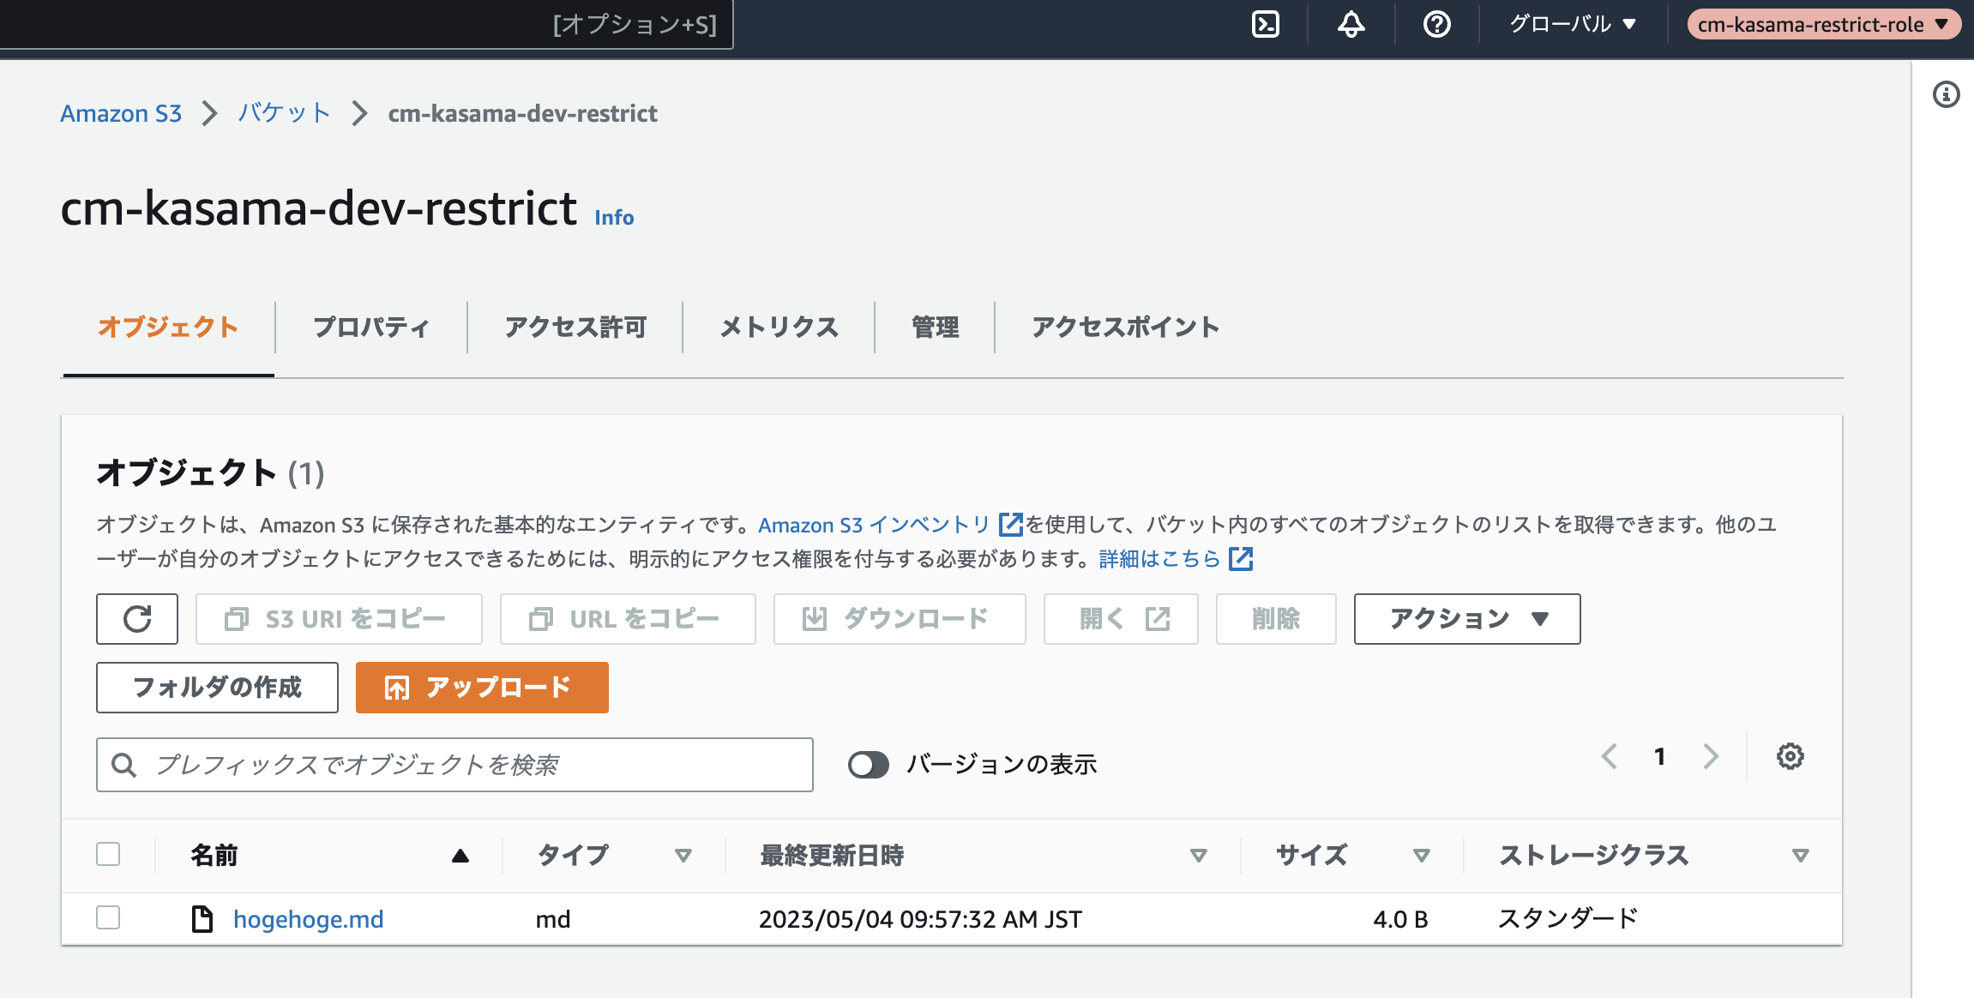Screen dimensions: 1974x998
Task: Switch to the 管理 tab
Action: [x=935, y=328]
